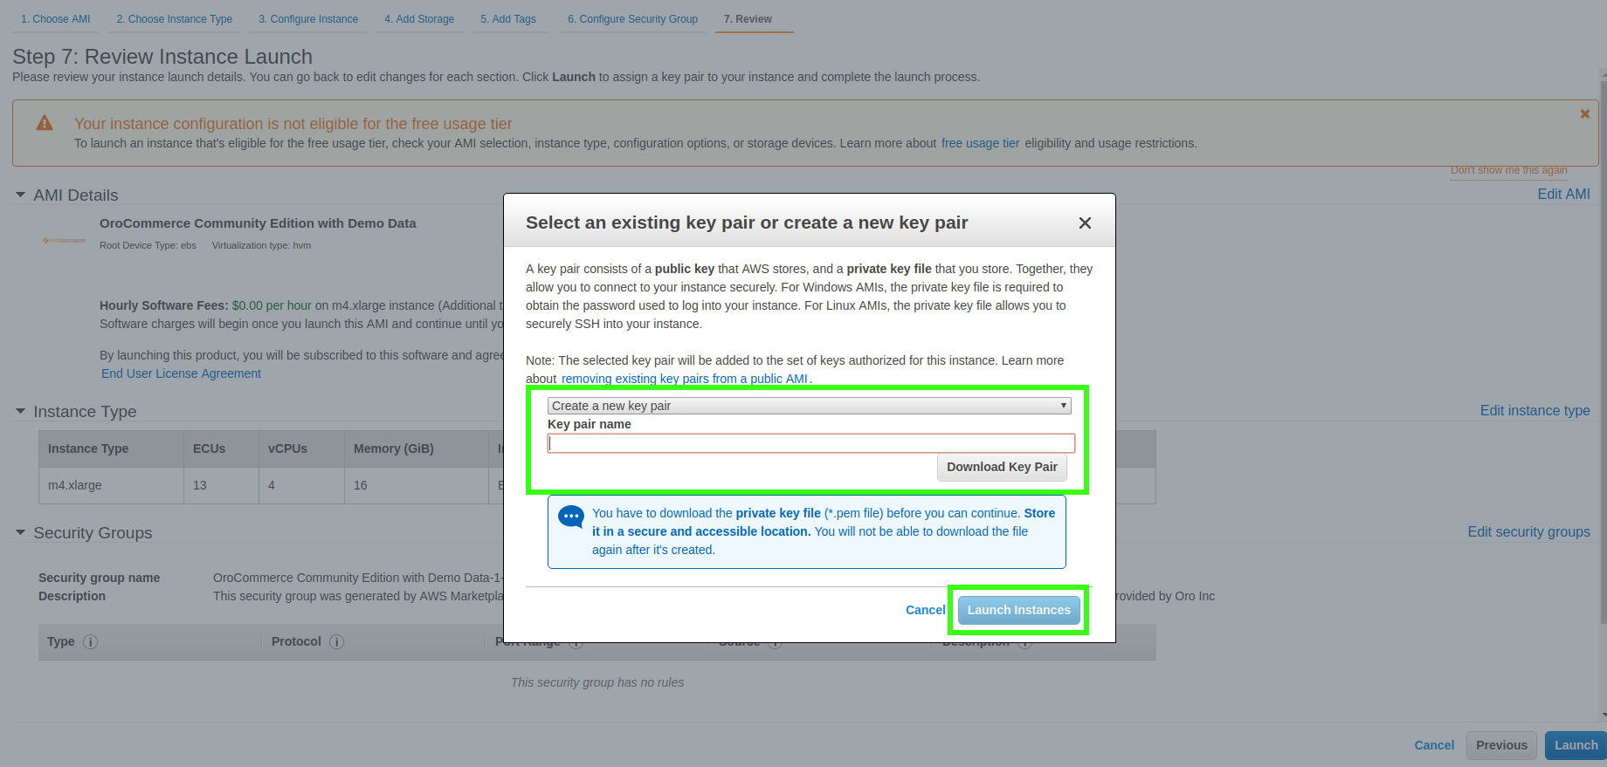Click Cancel in the key pair dialog

(925, 610)
